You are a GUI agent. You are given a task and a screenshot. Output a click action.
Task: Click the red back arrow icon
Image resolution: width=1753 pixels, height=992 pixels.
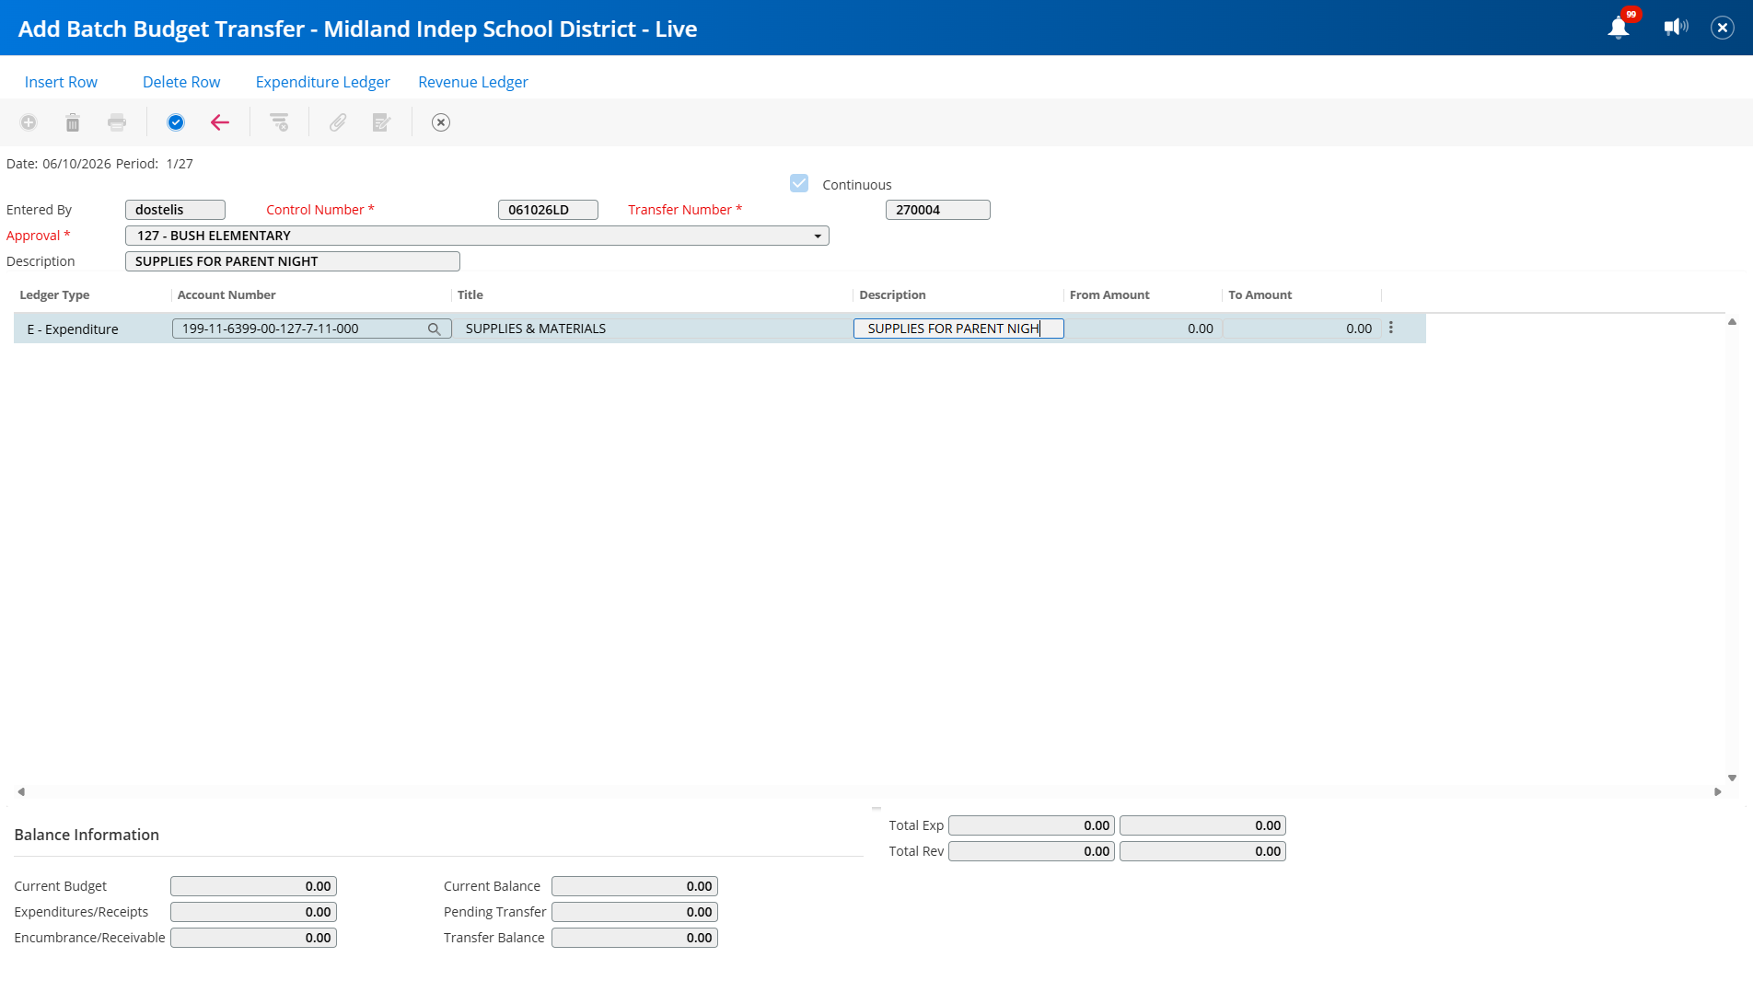(x=219, y=122)
